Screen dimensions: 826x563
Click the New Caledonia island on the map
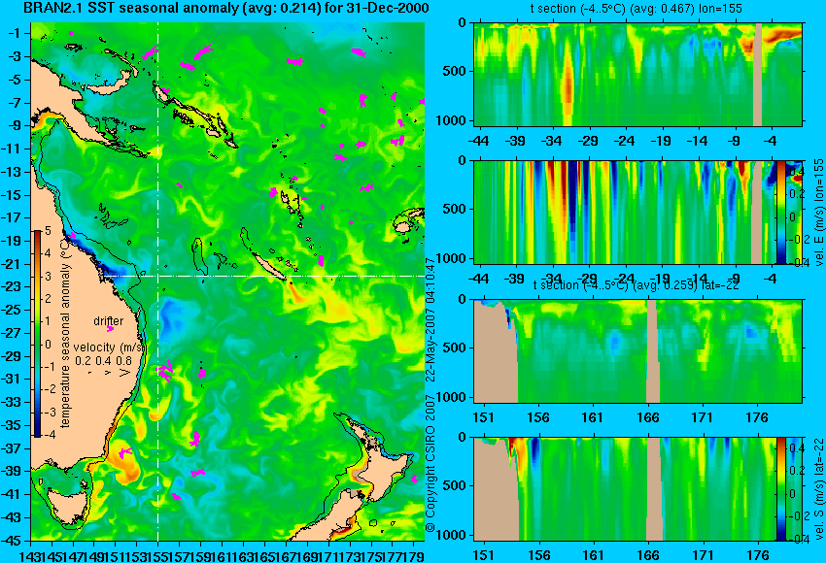[x=268, y=267]
